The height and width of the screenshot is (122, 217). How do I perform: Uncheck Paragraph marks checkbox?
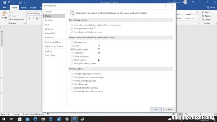71,49
